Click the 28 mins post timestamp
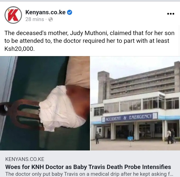 pos(35,19)
